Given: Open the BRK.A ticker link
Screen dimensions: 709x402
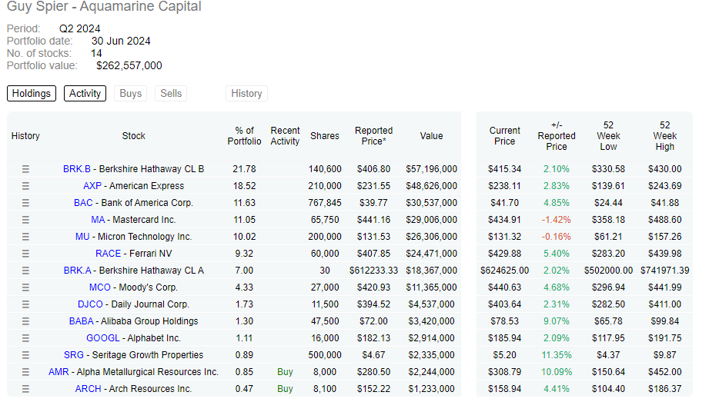Looking at the screenshot, I should (x=77, y=271).
